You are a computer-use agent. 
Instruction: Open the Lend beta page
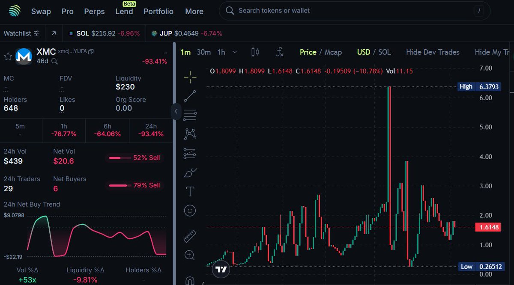click(124, 12)
